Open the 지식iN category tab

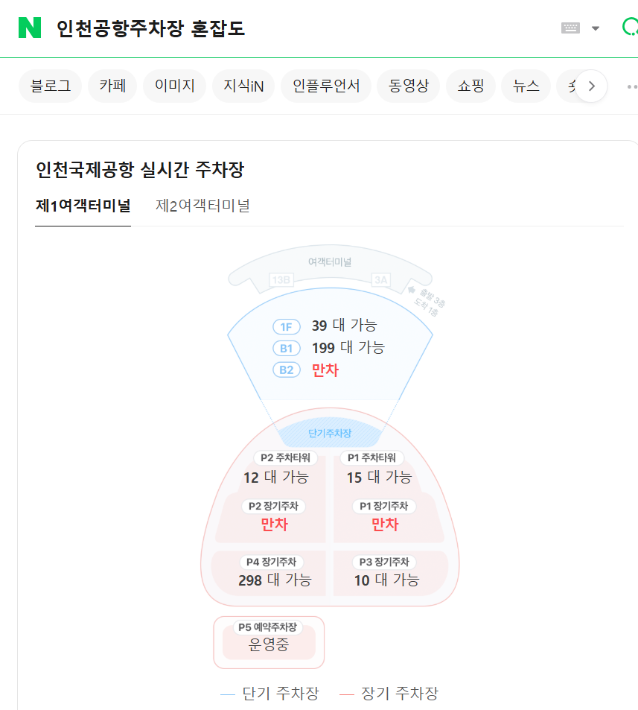pos(243,86)
